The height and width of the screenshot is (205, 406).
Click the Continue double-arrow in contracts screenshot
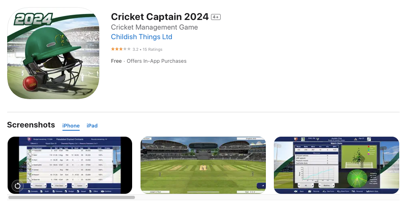click(x=103, y=191)
